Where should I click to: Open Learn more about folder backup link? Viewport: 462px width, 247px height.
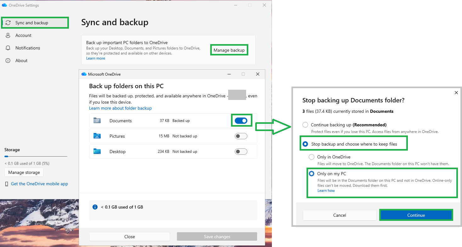point(120,108)
